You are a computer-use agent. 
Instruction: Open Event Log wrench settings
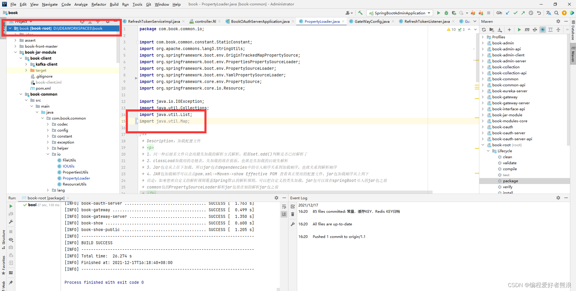click(x=293, y=224)
